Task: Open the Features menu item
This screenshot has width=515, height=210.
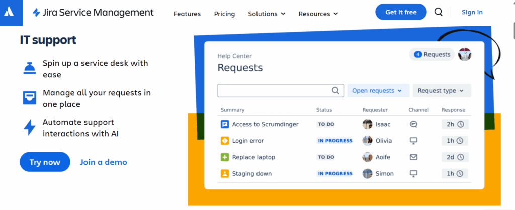Action: click(x=187, y=14)
